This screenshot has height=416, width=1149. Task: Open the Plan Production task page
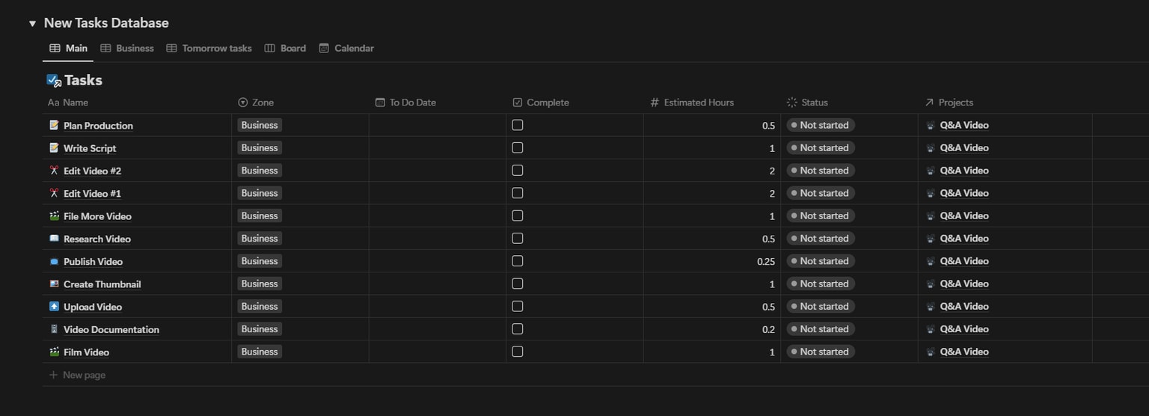point(98,126)
